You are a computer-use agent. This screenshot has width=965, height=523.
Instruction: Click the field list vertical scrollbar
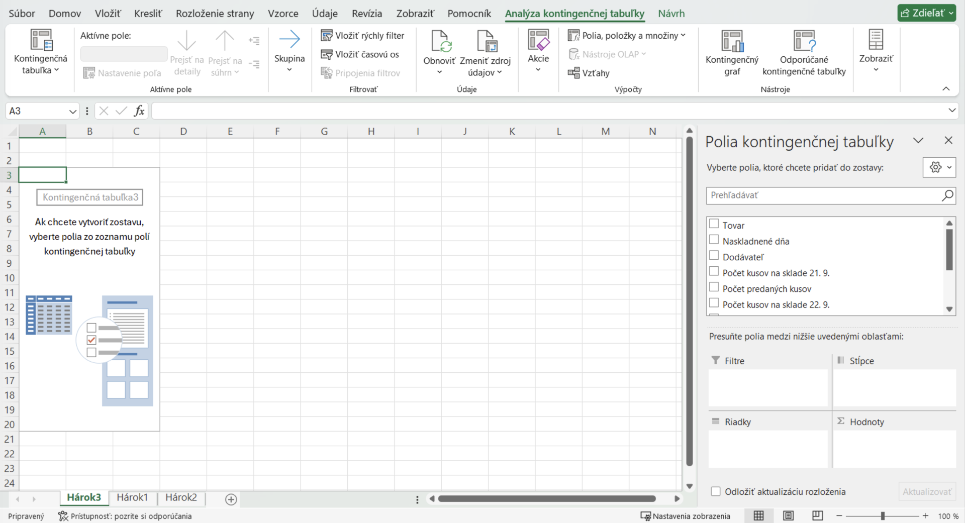(x=949, y=250)
